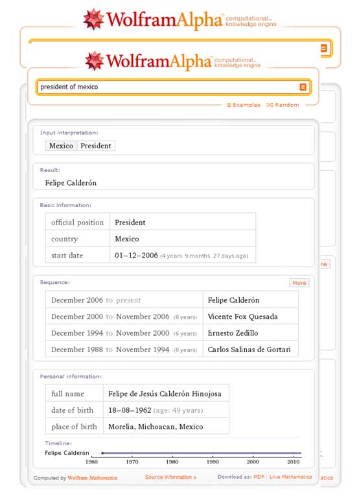The width and height of the screenshot is (359, 497).
Task: Click the 'official position' row label
Action: tap(78, 223)
